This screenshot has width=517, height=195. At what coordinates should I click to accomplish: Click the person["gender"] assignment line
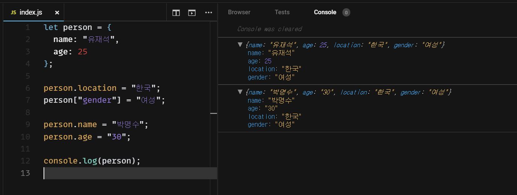(x=104, y=100)
